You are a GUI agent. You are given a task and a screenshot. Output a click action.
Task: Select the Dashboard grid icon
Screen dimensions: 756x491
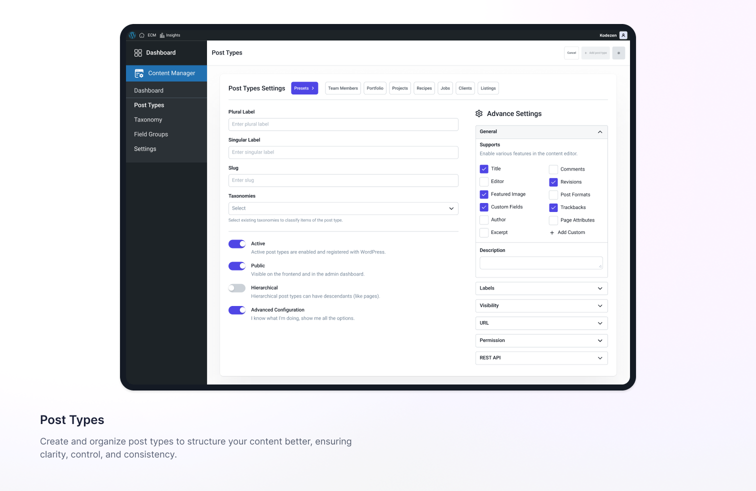[138, 52]
